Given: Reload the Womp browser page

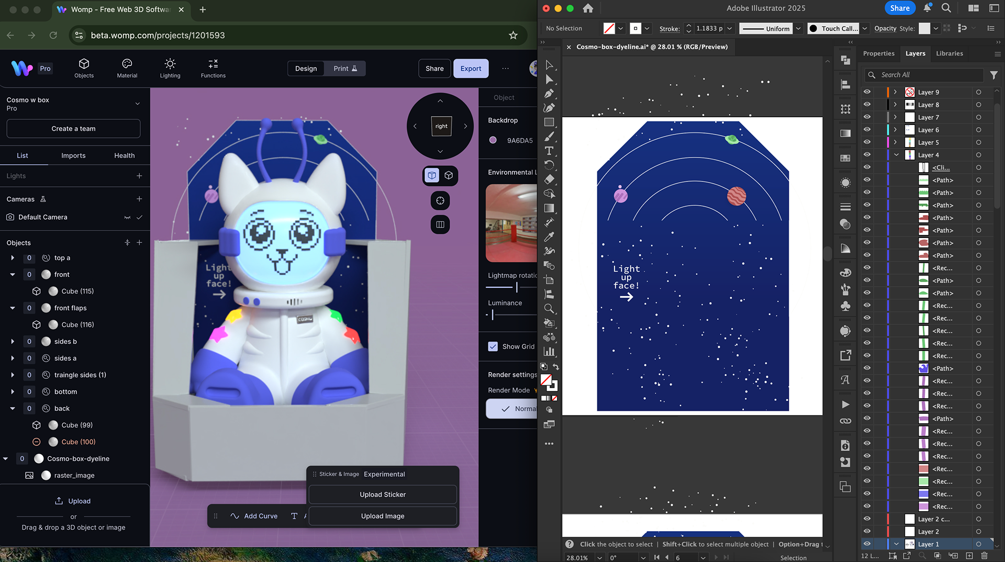Looking at the screenshot, I should [x=53, y=35].
